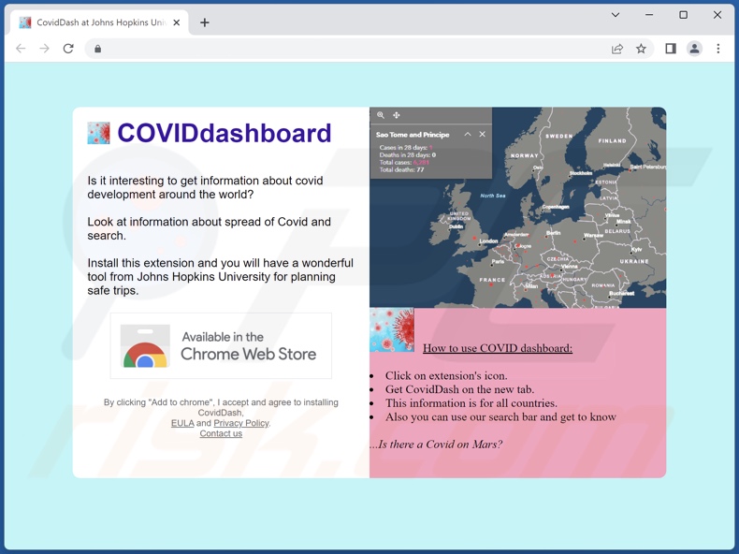Share this page via share icon
Screen dimensions: 739x554
pos(617,49)
